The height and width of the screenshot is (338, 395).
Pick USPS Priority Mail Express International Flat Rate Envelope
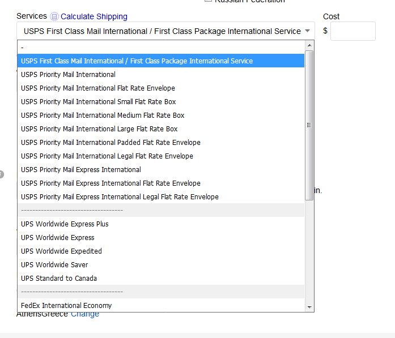[x=161, y=183]
